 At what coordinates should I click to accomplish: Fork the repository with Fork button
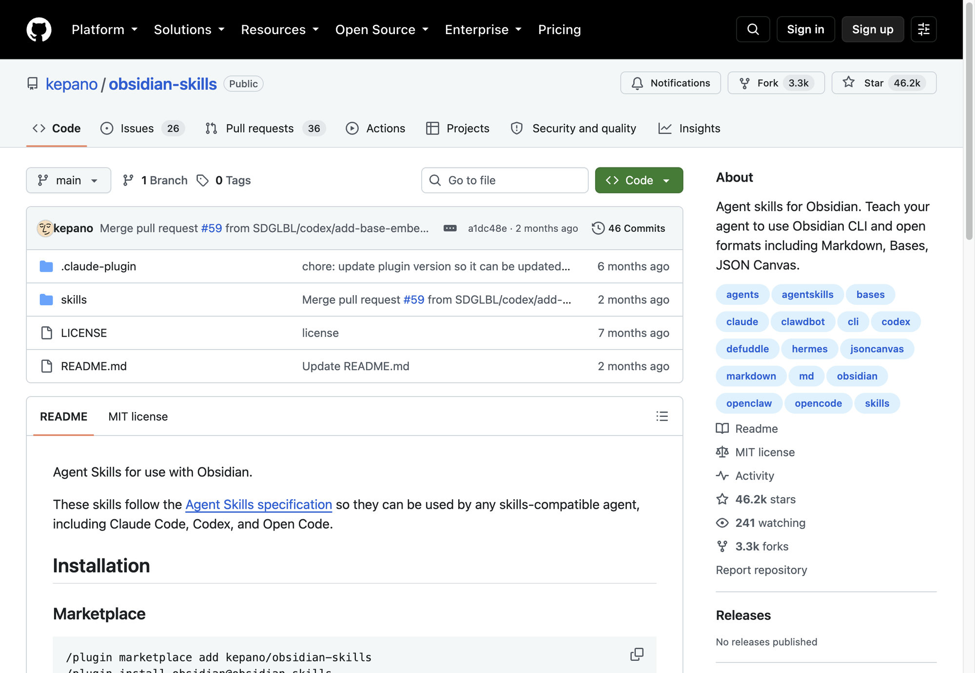click(x=776, y=83)
